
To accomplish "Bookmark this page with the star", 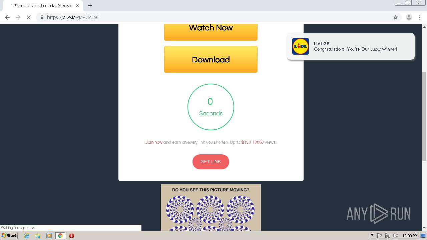I will pyautogui.click(x=396, y=17).
